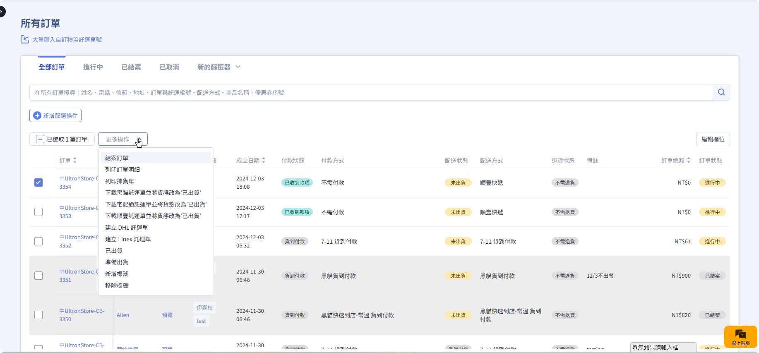Toggle the 已選取 1 筆訂單 select-all checkbox
The width and height of the screenshot is (759, 353).
40,139
